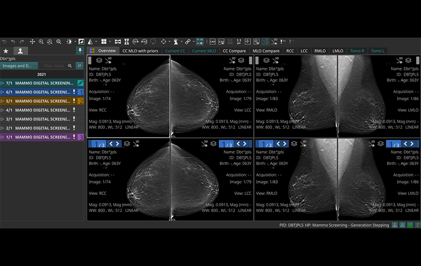Click the fit to window icon
Screen dimensions: 421x266
(248, 42)
